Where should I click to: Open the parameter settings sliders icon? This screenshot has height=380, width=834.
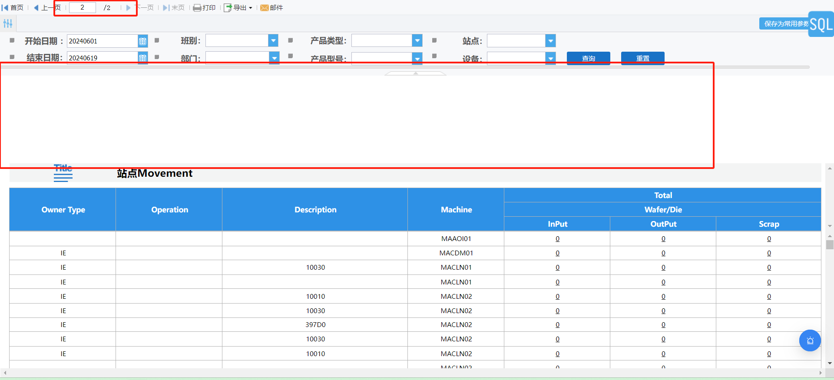click(8, 23)
